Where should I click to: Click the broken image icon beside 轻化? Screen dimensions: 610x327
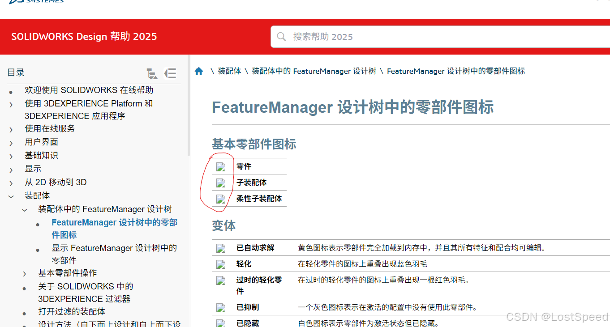coord(221,264)
